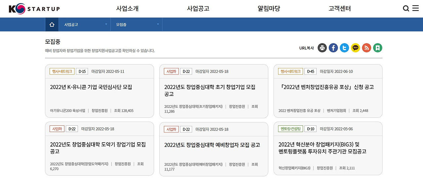This screenshot has width=423, height=180.
Task: Click deadline text 마감일자 2022-05-06
Action: pos(336,129)
